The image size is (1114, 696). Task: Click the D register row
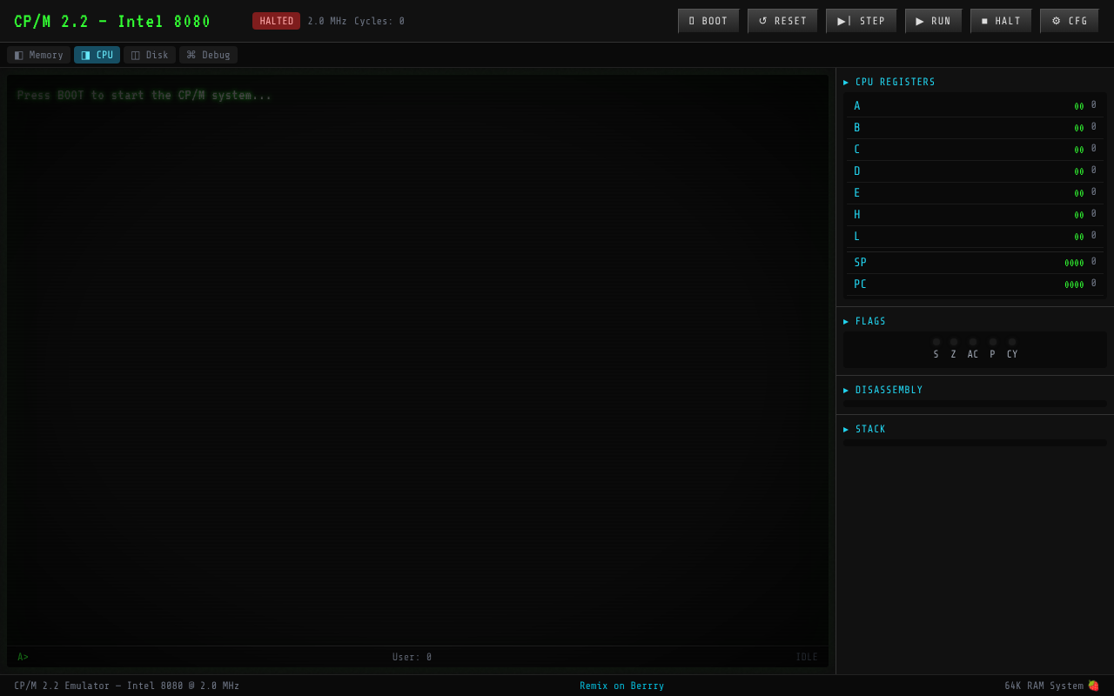coord(975,171)
